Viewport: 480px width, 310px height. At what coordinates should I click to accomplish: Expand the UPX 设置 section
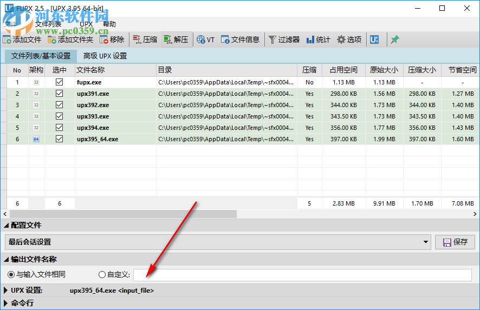(x=5, y=291)
